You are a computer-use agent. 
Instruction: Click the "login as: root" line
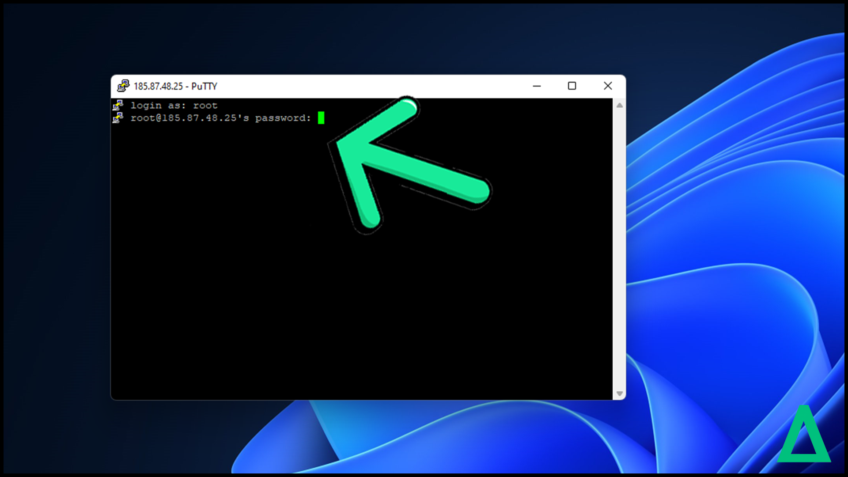pyautogui.click(x=174, y=106)
